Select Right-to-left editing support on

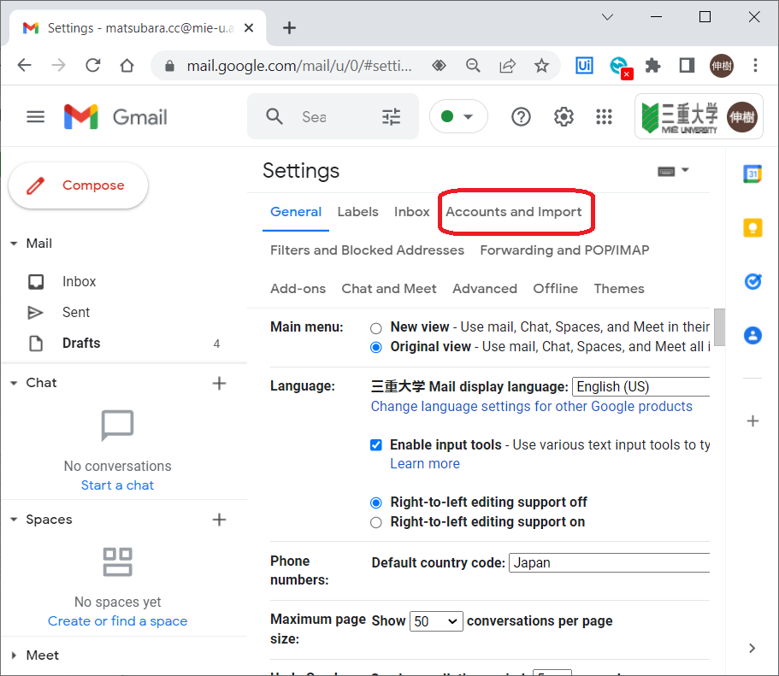376,522
